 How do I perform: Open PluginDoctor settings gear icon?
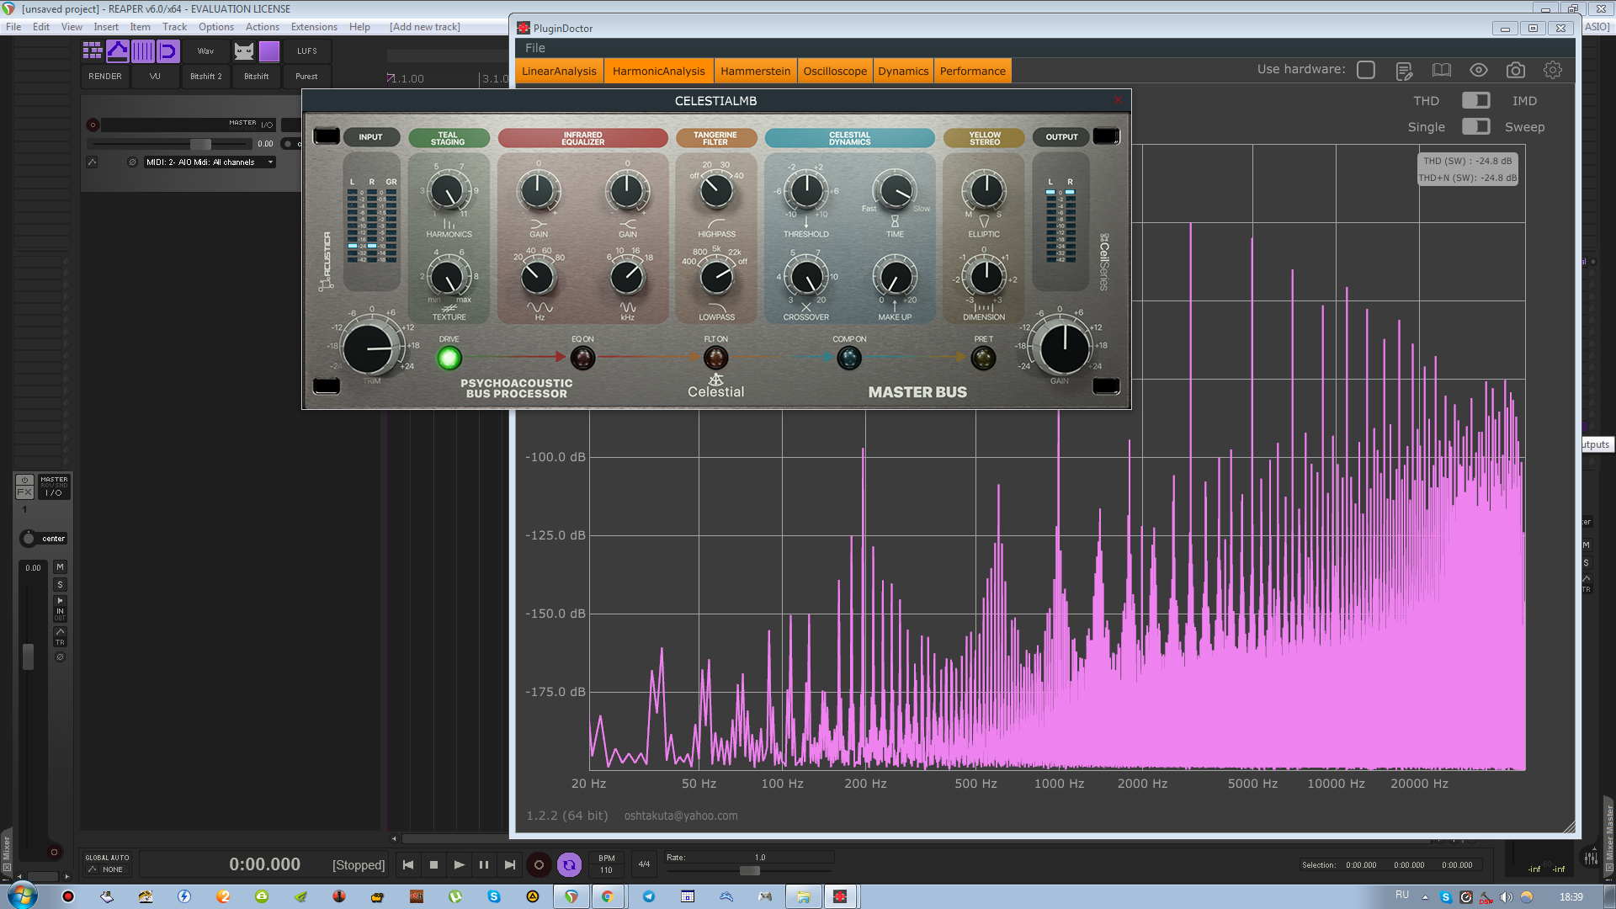pos(1553,70)
